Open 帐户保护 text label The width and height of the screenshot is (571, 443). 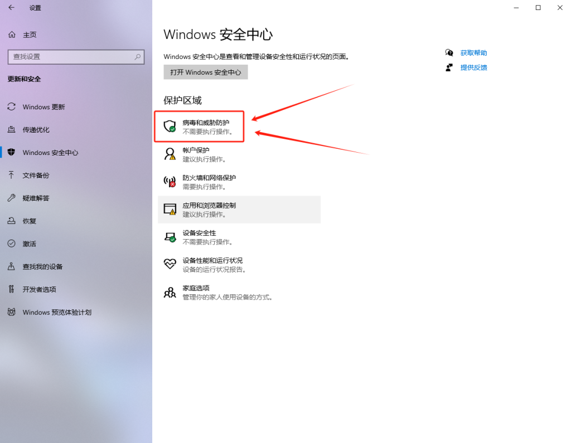coord(196,150)
